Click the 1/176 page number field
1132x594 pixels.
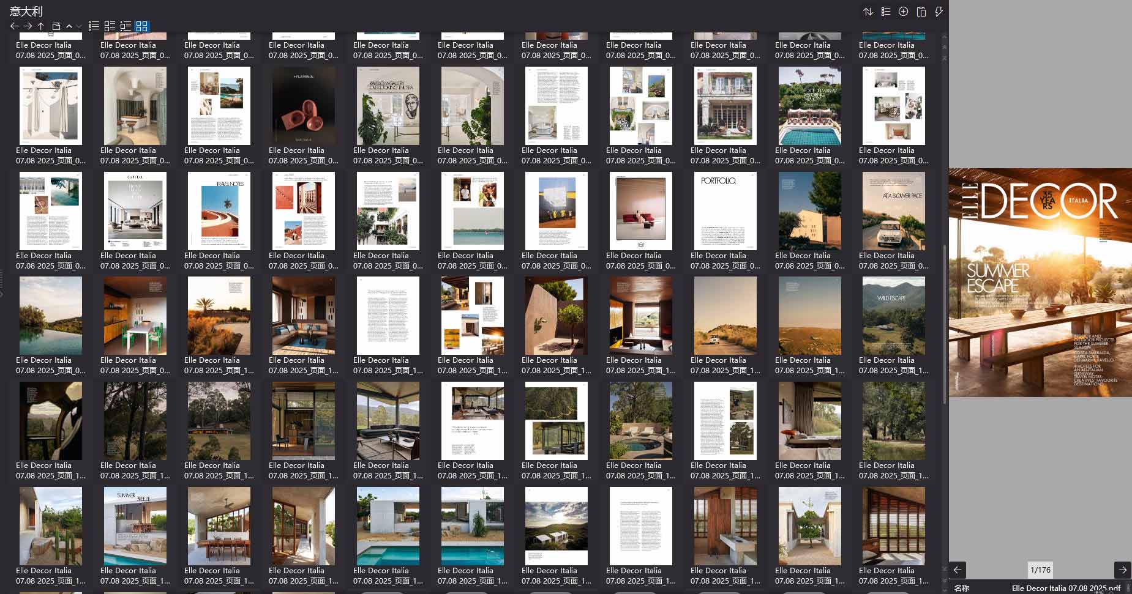click(x=1041, y=570)
